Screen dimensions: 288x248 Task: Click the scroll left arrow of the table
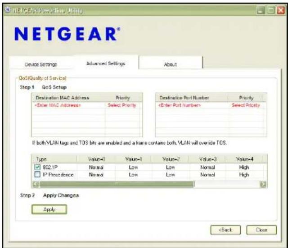tap(36, 184)
